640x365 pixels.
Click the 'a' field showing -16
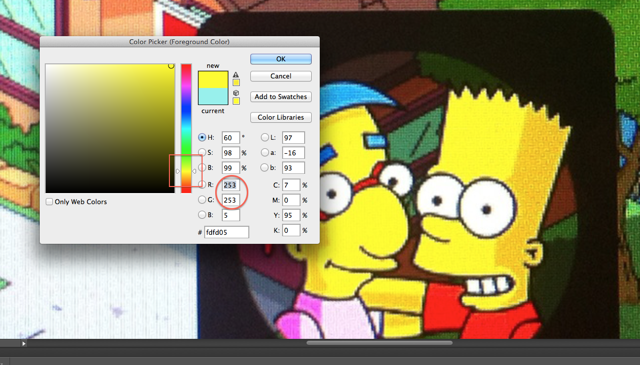click(294, 152)
